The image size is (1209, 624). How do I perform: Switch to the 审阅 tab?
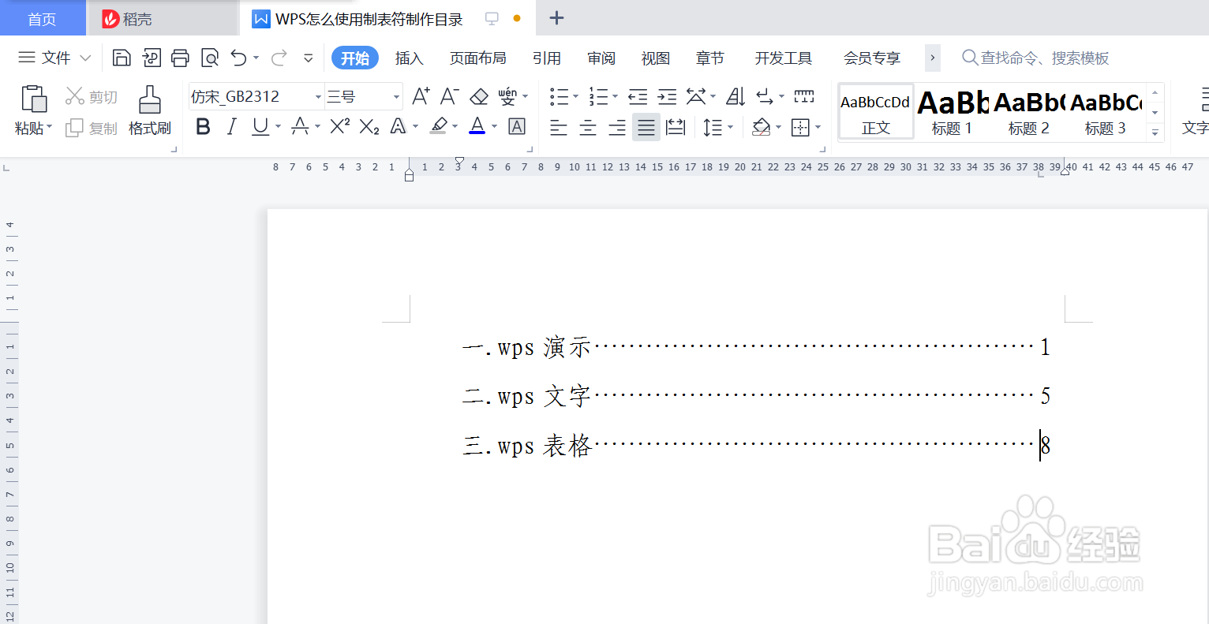[x=601, y=58]
